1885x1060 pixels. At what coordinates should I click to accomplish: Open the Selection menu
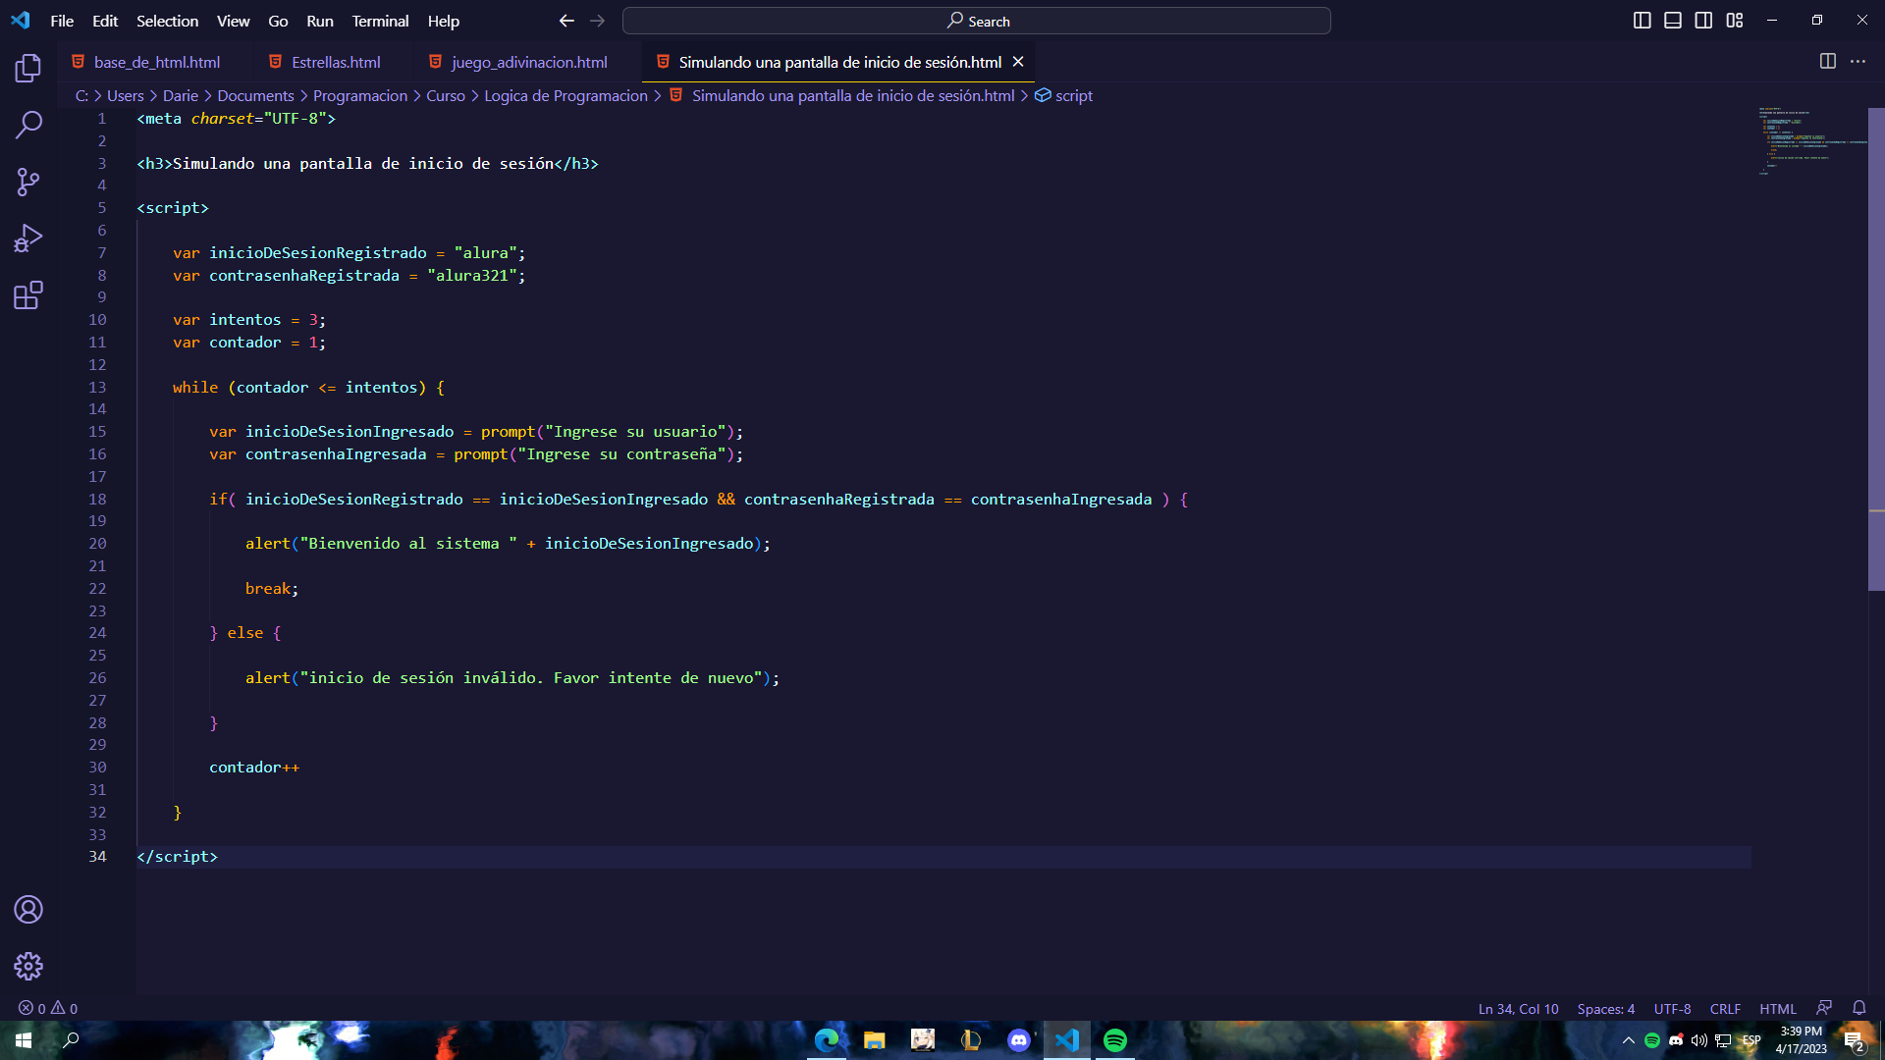click(167, 21)
